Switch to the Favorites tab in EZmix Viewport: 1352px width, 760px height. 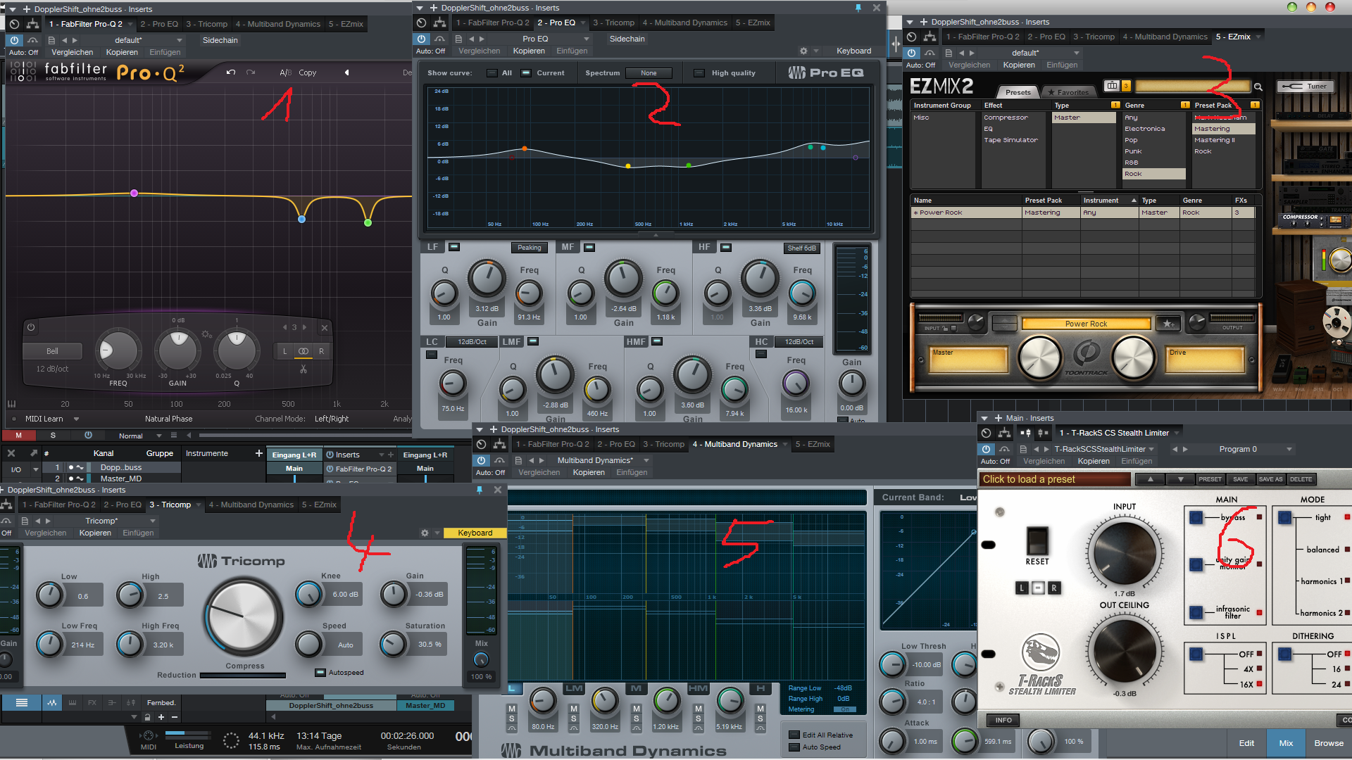pyautogui.click(x=1068, y=92)
